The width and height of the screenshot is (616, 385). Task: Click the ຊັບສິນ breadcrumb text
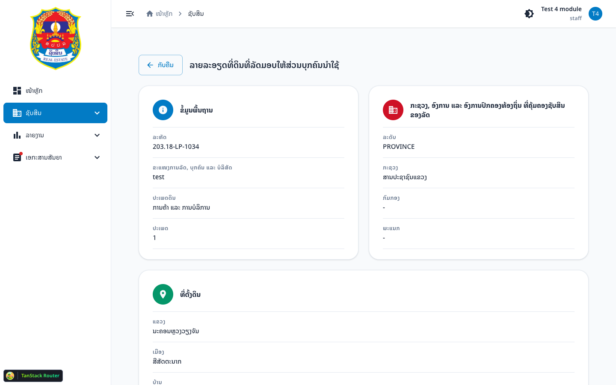point(196,14)
